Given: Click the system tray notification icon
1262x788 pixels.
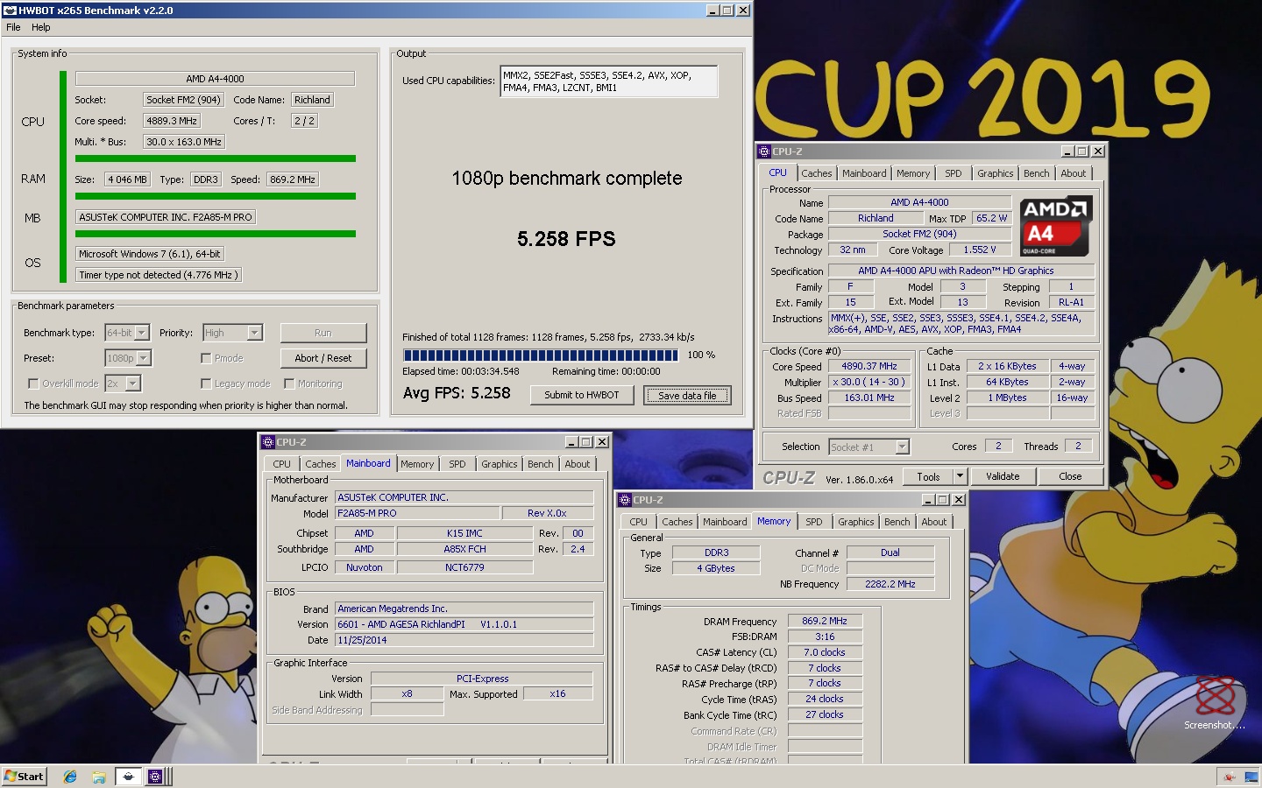Looking at the screenshot, I should click(x=1230, y=777).
